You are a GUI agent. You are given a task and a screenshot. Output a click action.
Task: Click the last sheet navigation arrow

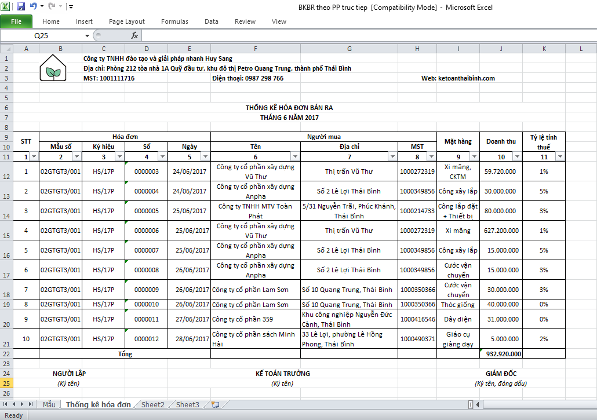31,404
